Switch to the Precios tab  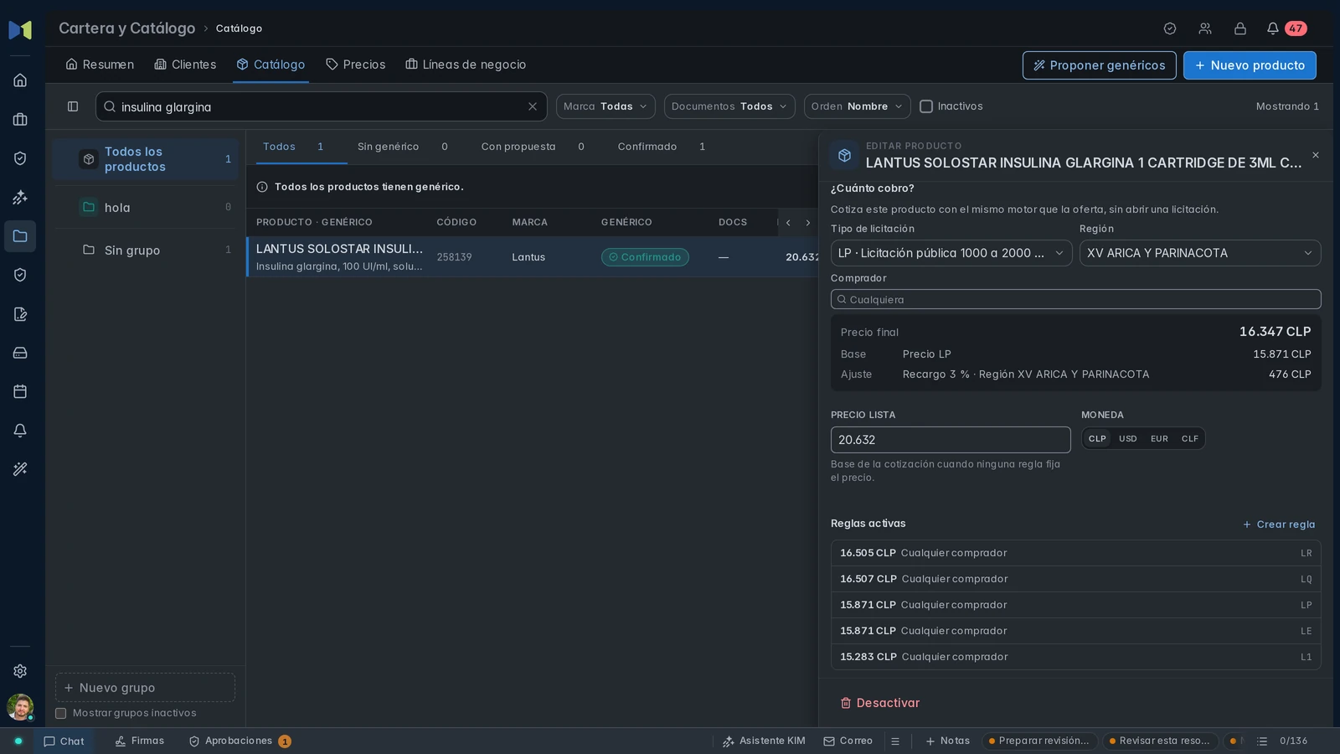[x=355, y=65]
